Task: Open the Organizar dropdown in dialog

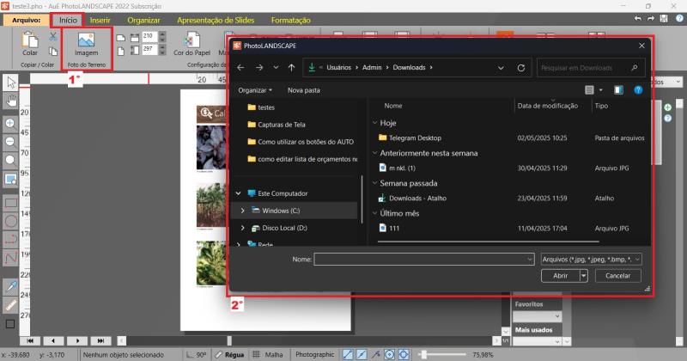Action: tap(255, 90)
